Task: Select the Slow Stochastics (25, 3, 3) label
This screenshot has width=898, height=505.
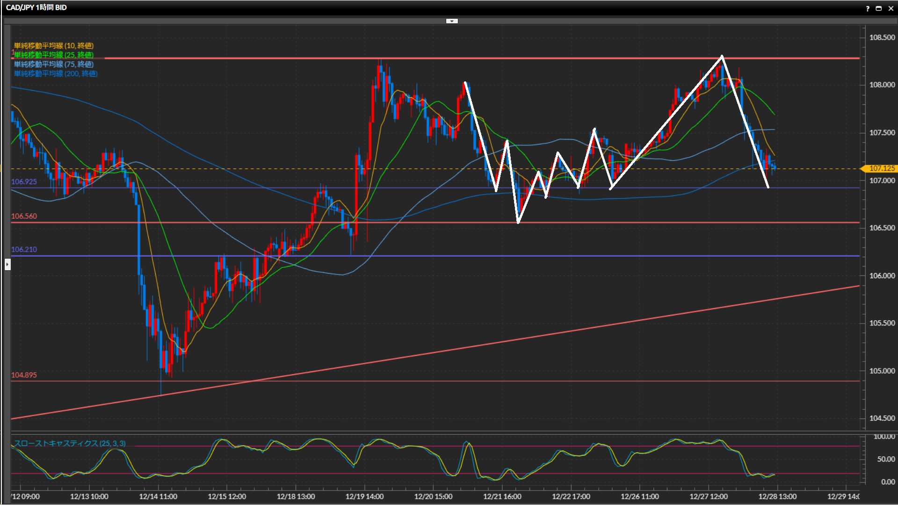Action: (x=70, y=443)
